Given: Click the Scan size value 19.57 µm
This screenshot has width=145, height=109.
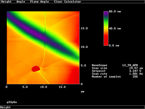Looking at the screenshot, I should [136, 68].
